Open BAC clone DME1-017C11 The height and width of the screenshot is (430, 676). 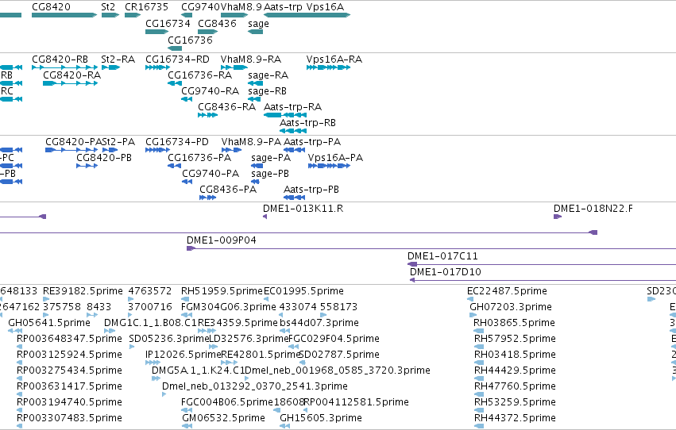click(542, 264)
